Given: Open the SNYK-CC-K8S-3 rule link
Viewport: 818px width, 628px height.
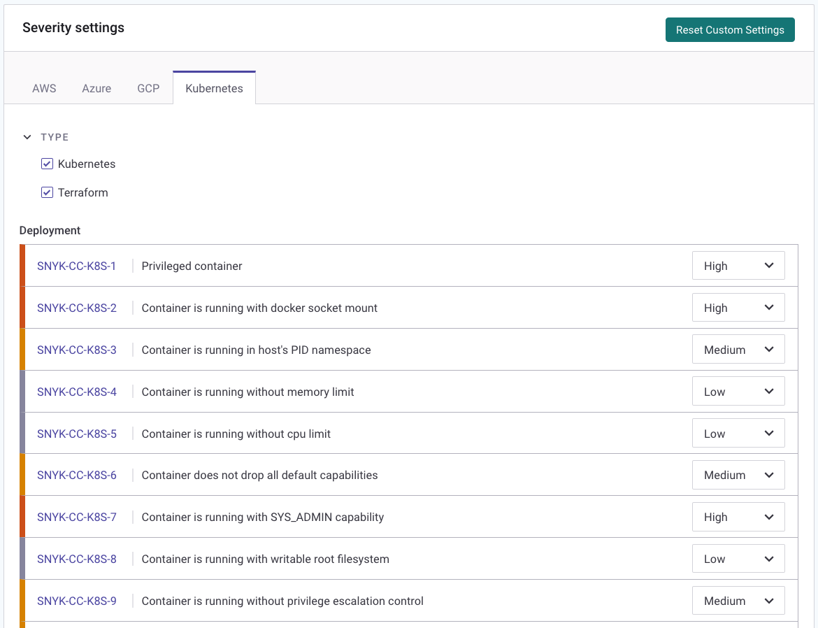Looking at the screenshot, I should (x=77, y=350).
